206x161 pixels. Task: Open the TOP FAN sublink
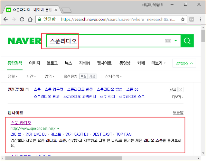124,134
